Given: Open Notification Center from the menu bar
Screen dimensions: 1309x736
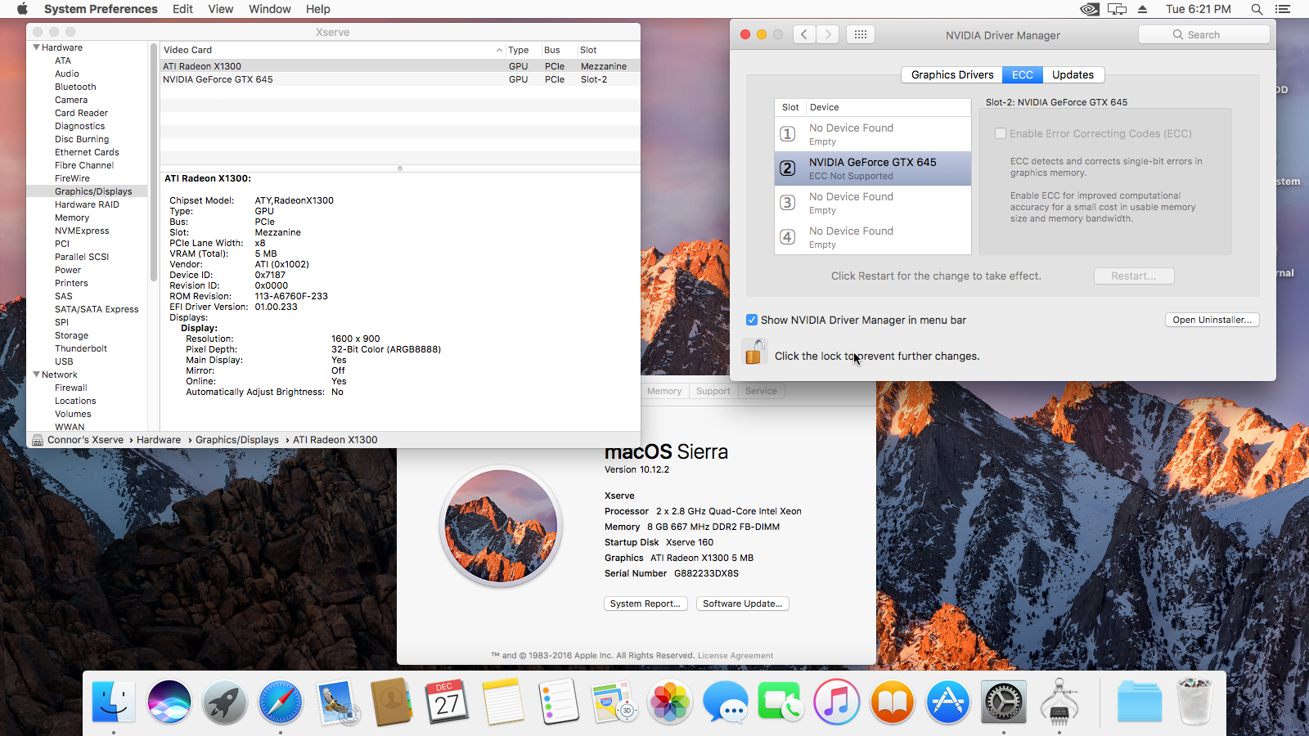Looking at the screenshot, I should click(1283, 9).
